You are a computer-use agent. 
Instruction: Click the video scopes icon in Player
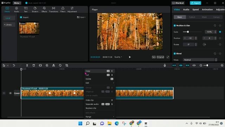[x=154, y=57]
